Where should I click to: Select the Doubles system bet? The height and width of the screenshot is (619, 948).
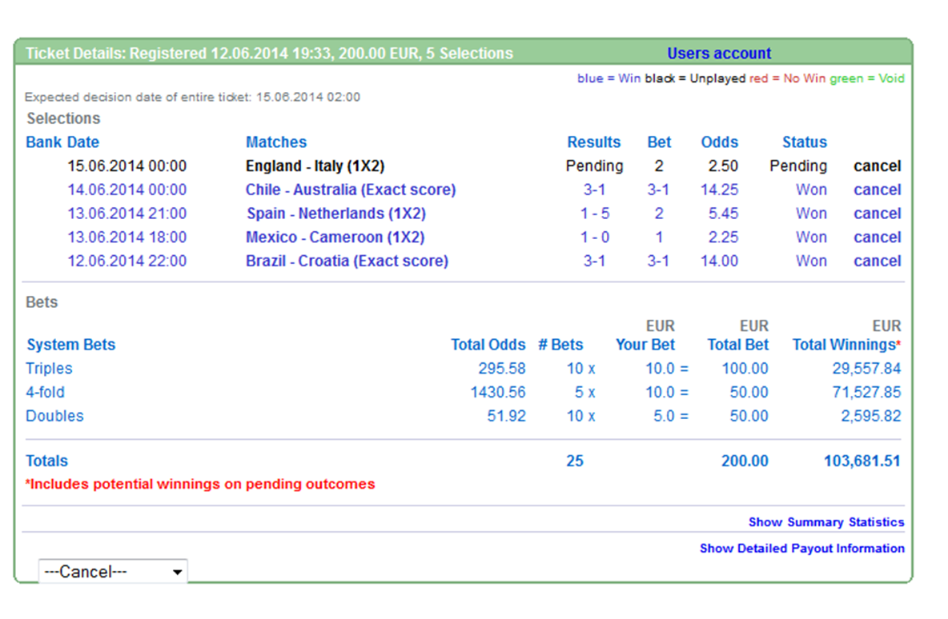54,416
